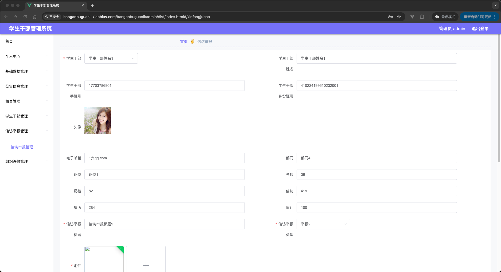501x272 pixels.
Task: Click the 考核 field showing 39
Action: pos(376,174)
